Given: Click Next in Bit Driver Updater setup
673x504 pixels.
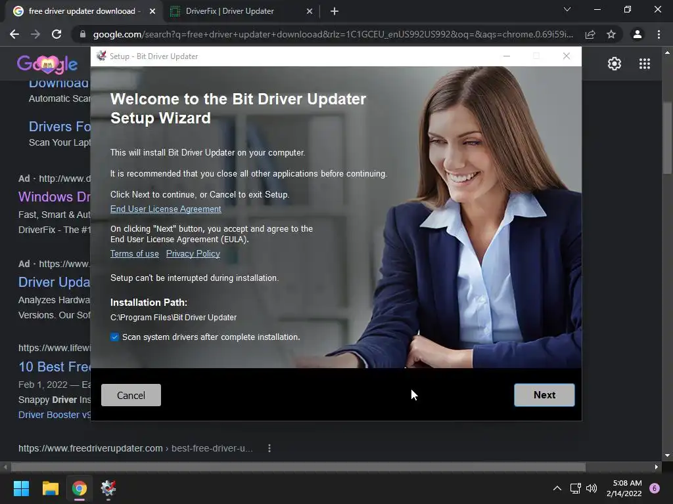Looking at the screenshot, I should 544,394.
